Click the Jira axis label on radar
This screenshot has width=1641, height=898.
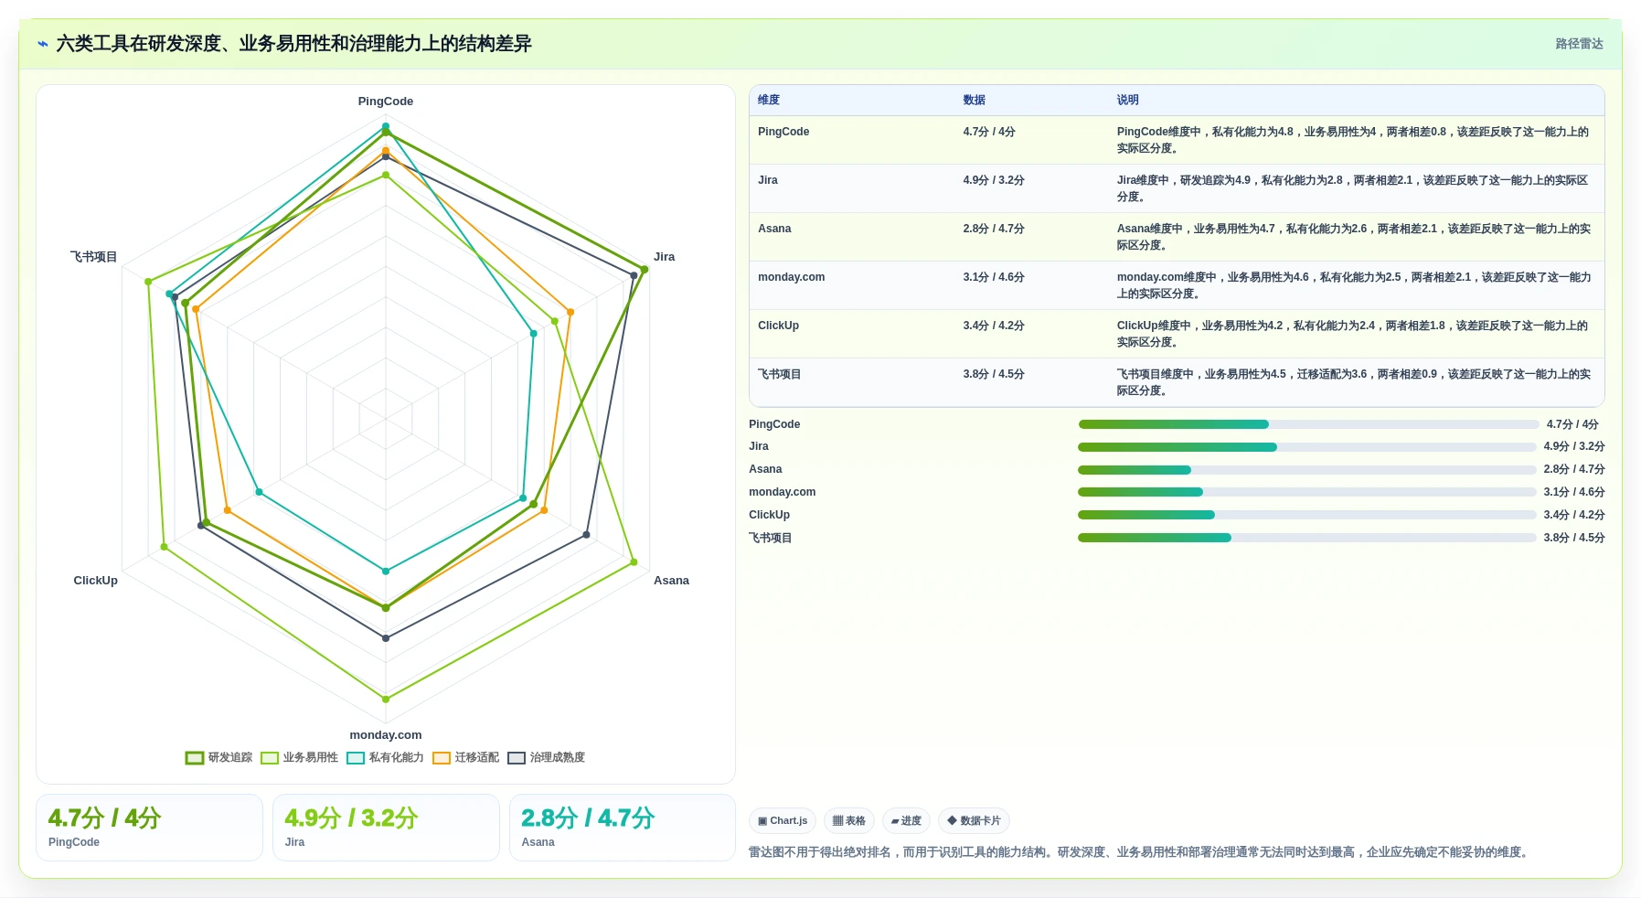pyautogui.click(x=664, y=257)
